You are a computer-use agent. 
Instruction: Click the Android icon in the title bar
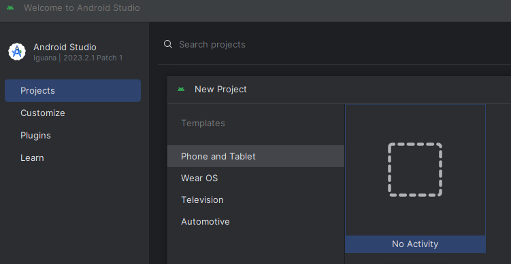pyautogui.click(x=10, y=7)
